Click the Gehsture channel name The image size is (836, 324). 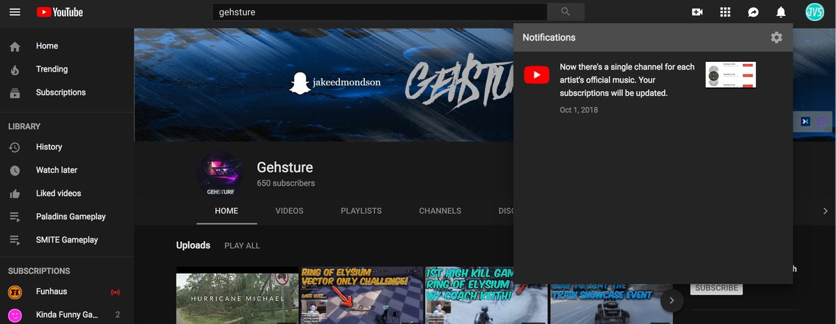tap(285, 168)
